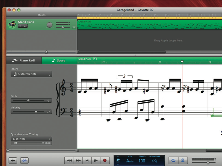This screenshot has width=222, height=166.
Task: Click the Grand Piano track name
Action: pos(26,22)
